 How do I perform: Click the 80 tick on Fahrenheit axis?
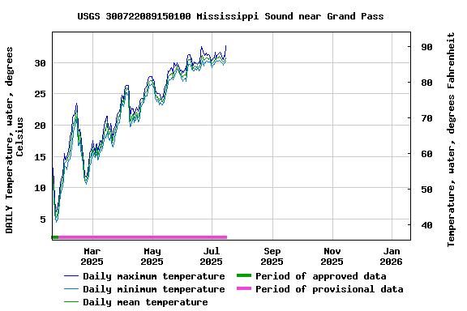[x=426, y=83]
